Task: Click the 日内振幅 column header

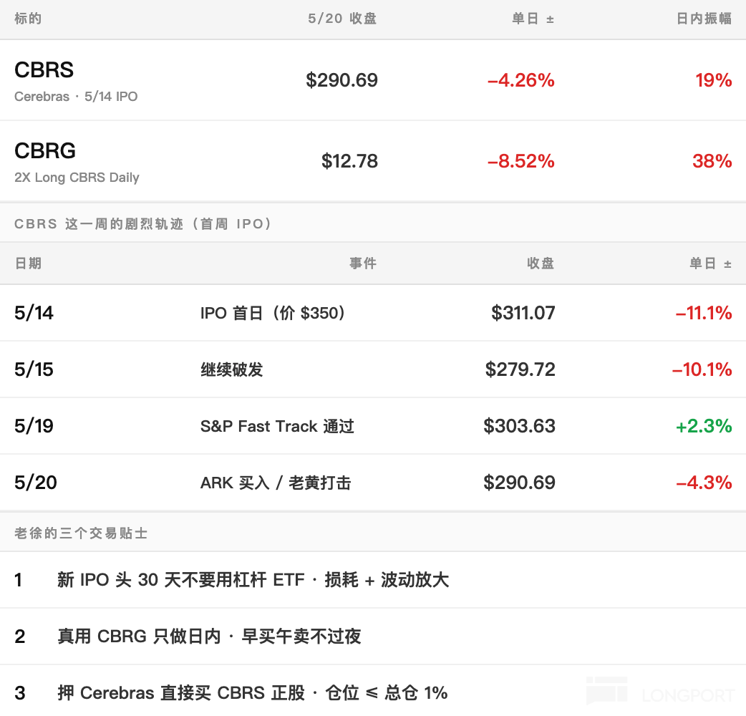Action: [704, 19]
